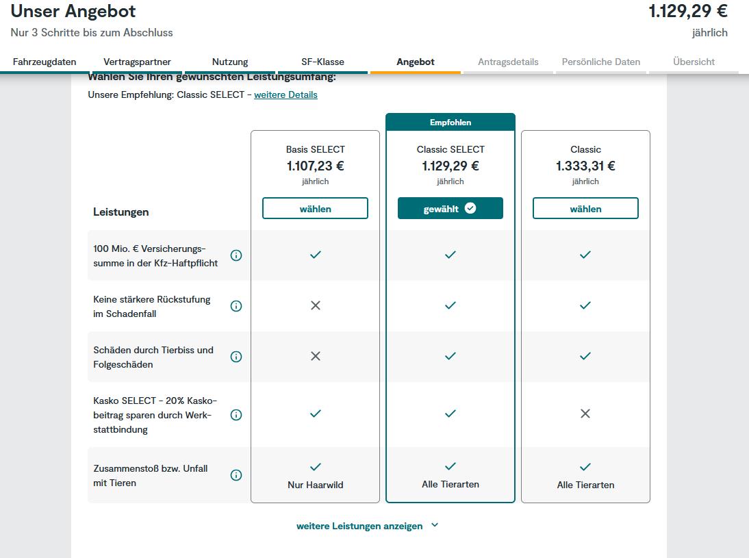
Task: Click info icon beside Schäden durch Tierbiss
Action: pyautogui.click(x=236, y=357)
